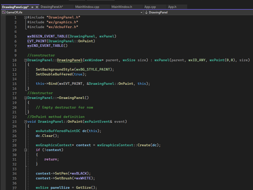253x190 pixels.
Task: Open the MainWindow.h tab
Action: click(x=122, y=7)
